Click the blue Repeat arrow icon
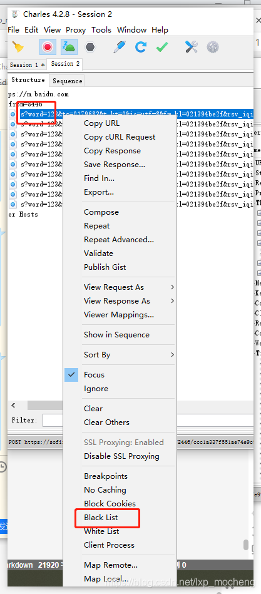Image resolution: width=261 pixels, height=594 pixels. coord(141,47)
